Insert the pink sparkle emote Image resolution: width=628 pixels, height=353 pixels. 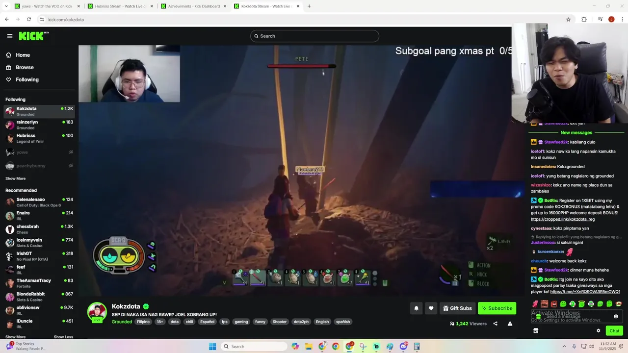click(535, 304)
